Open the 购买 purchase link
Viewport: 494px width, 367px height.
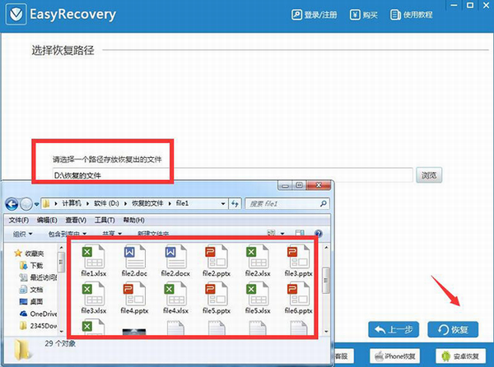(x=364, y=15)
